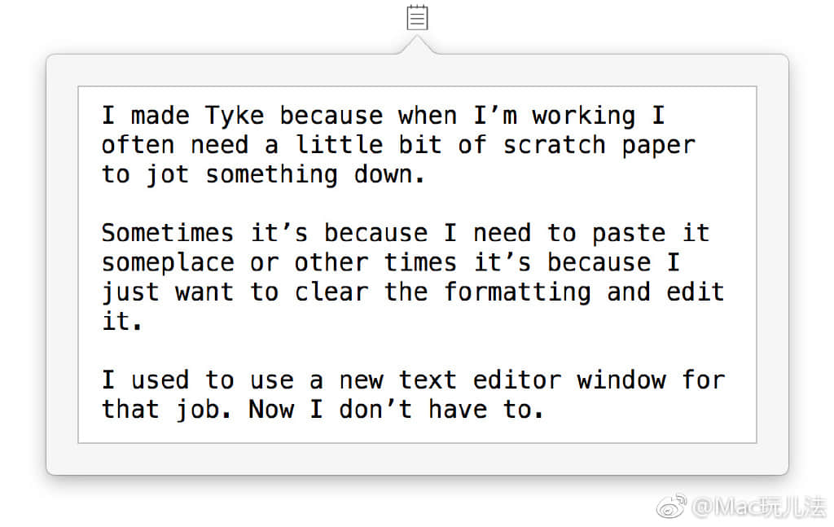
Task: Click the "@Mac玩儿法" watermark text
Action: pos(757,507)
